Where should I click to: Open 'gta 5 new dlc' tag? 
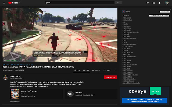tap(127, 71)
